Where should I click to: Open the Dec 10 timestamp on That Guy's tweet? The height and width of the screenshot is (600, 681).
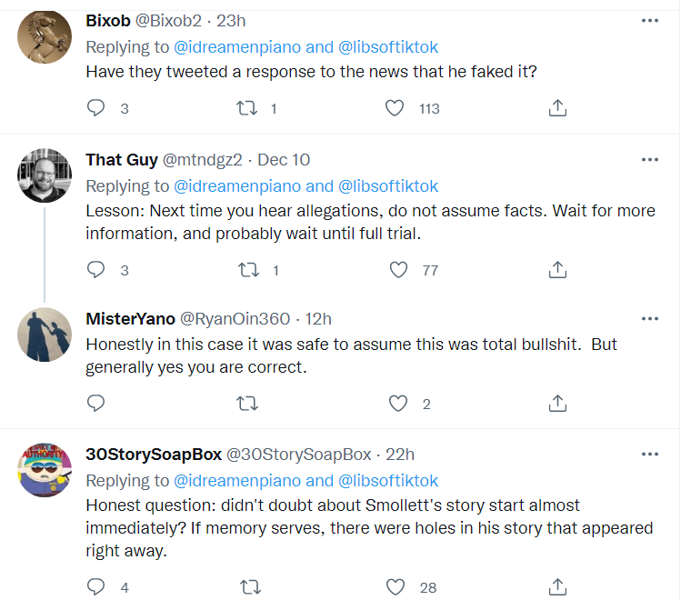click(x=284, y=159)
